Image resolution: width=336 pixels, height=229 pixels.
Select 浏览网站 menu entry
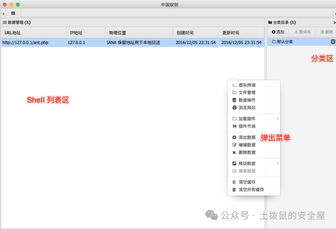pyautogui.click(x=254, y=108)
